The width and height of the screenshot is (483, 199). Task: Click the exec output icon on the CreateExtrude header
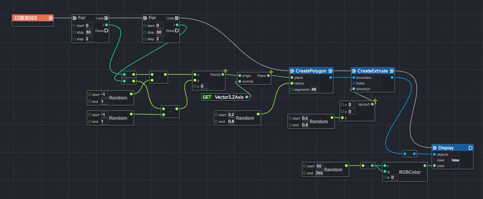(392, 71)
